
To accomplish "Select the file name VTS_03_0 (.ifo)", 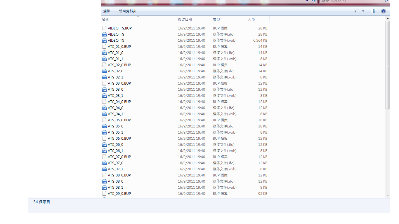I will click(115, 90).
